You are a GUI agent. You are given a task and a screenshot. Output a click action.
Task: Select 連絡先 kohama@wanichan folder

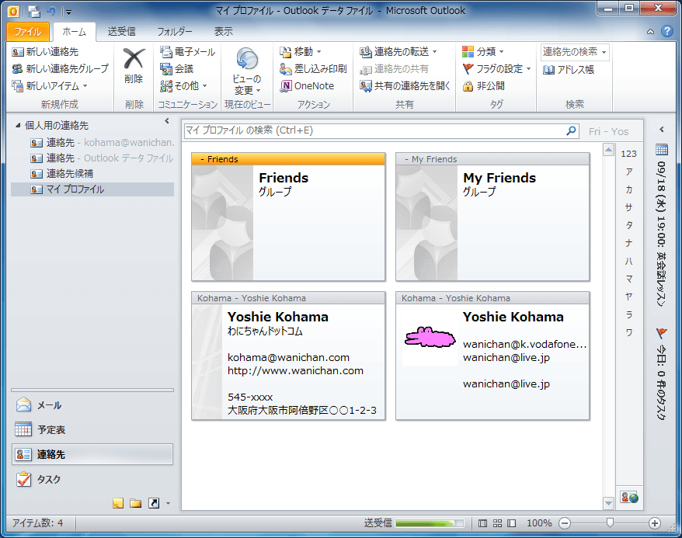[102, 143]
